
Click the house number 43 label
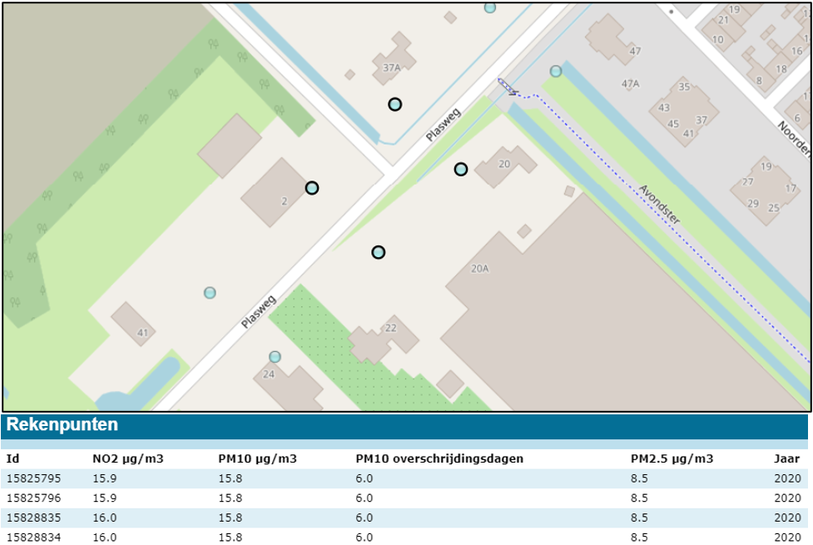coord(664,107)
